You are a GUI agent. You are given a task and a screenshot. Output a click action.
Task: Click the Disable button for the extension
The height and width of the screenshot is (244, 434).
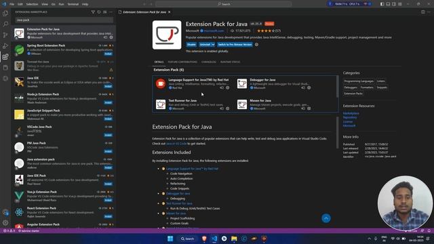pos(191,45)
